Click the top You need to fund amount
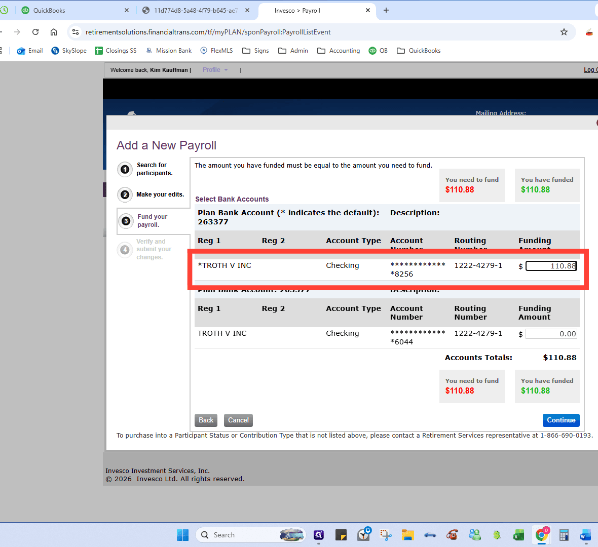 point(460,189)
